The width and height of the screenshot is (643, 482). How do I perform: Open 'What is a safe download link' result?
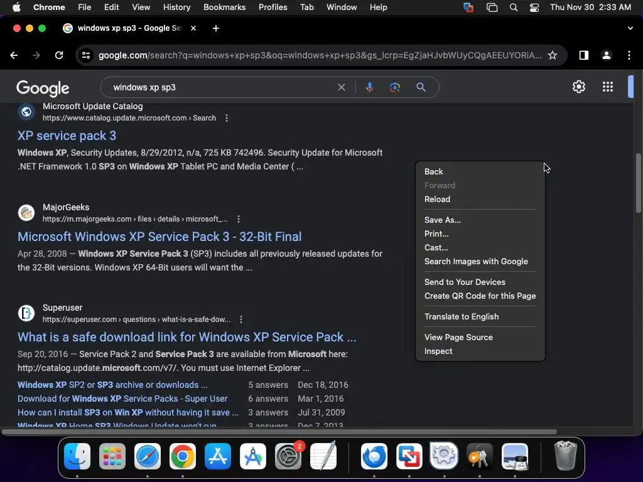tap(187, 337)
